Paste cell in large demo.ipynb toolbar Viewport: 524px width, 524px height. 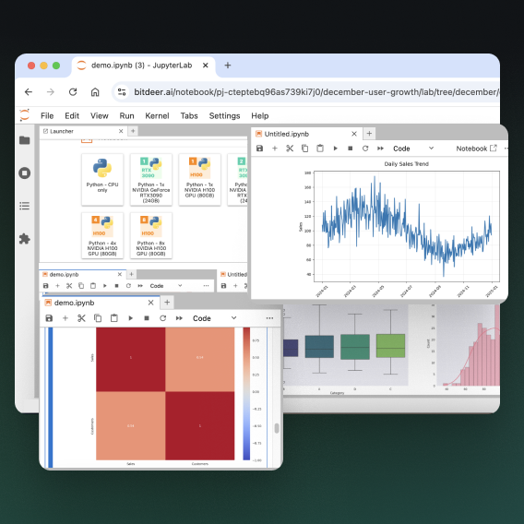(x=114, y=318)
